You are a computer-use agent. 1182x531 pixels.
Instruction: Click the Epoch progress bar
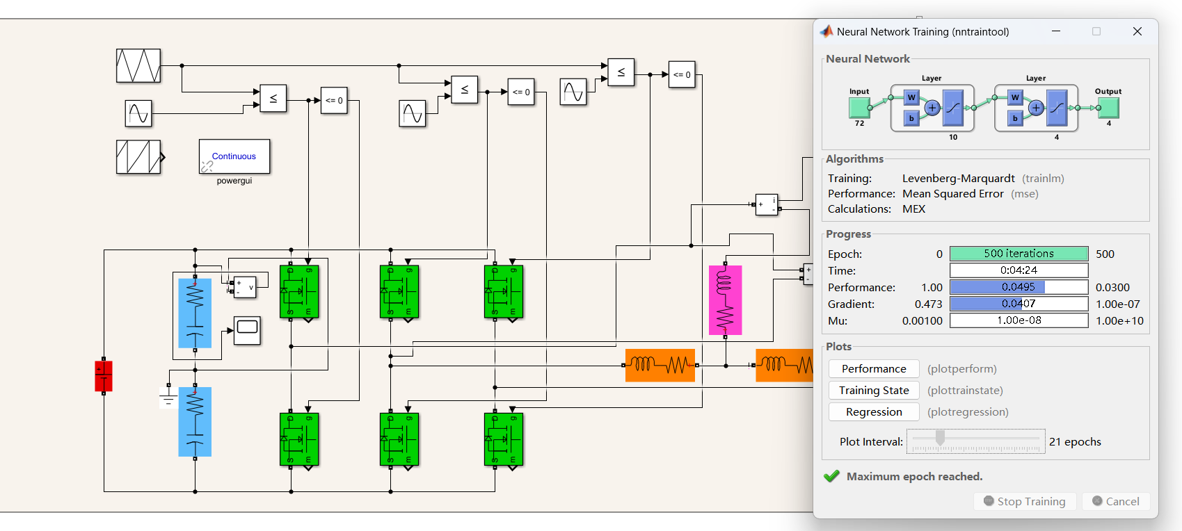point(1019,254)
